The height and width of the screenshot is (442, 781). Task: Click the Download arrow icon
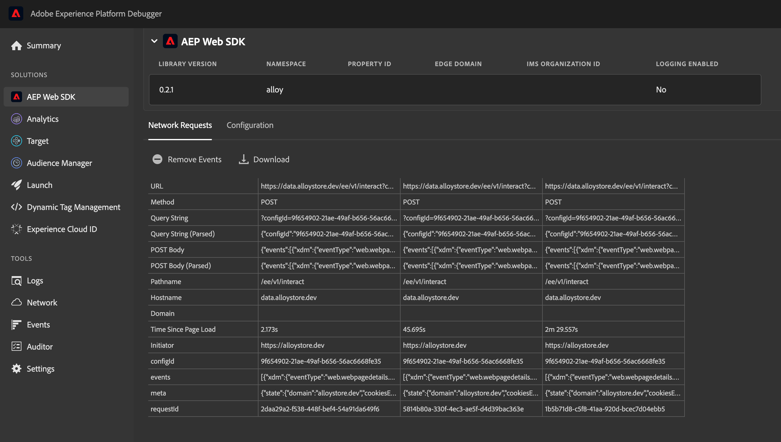point(243,159)
